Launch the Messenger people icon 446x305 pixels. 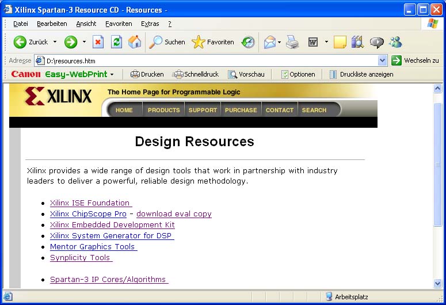(396, 42)
